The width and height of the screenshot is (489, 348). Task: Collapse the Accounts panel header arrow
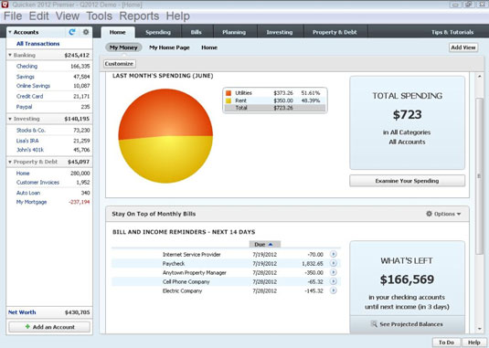10,32
